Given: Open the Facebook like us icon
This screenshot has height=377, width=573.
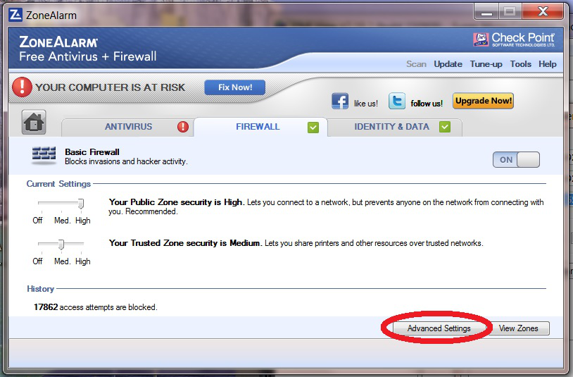Looking at the screenshot, I should [x=340, y=101].
